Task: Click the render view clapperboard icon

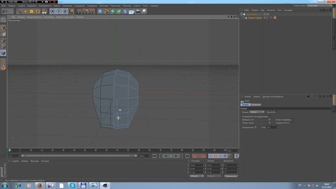Action: pos(79,12)
